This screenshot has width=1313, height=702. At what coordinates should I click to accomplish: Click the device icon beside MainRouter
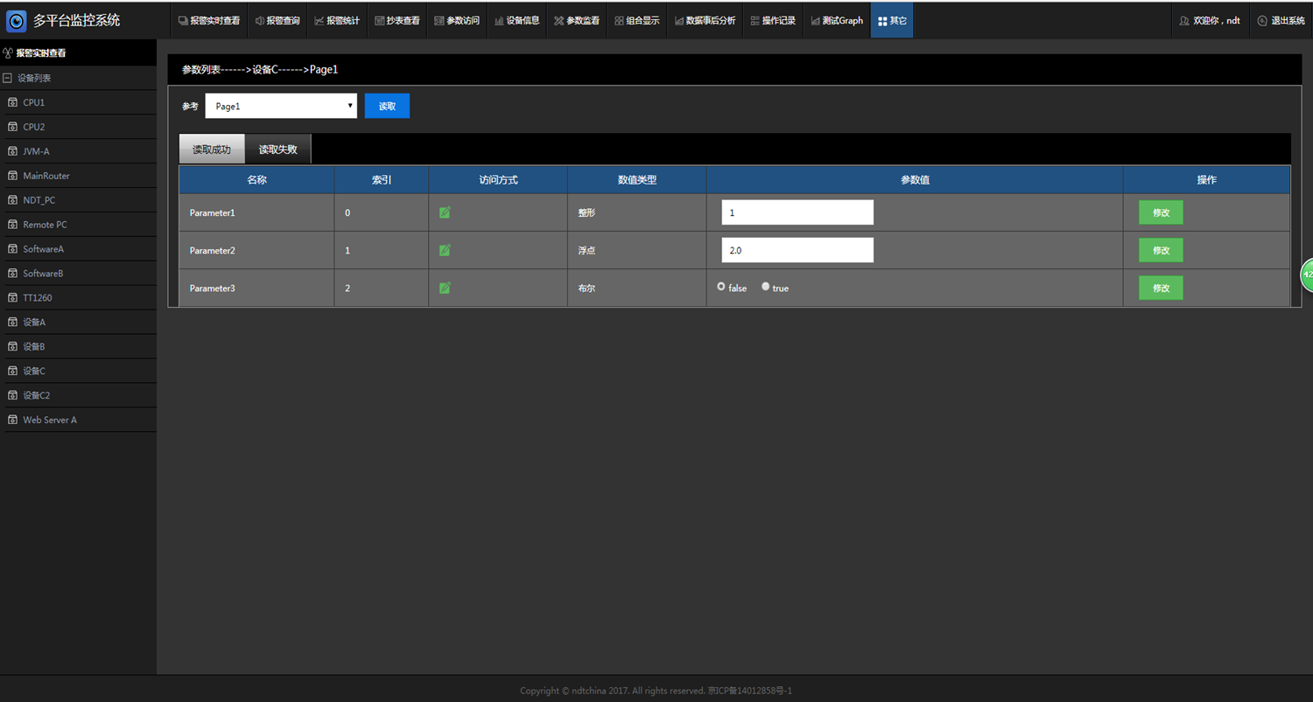[x=12, y=176]
